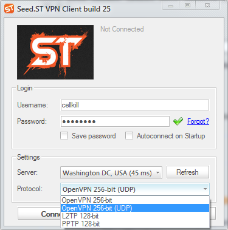Click the Seed.ST title bar icon

pos(9,8)
